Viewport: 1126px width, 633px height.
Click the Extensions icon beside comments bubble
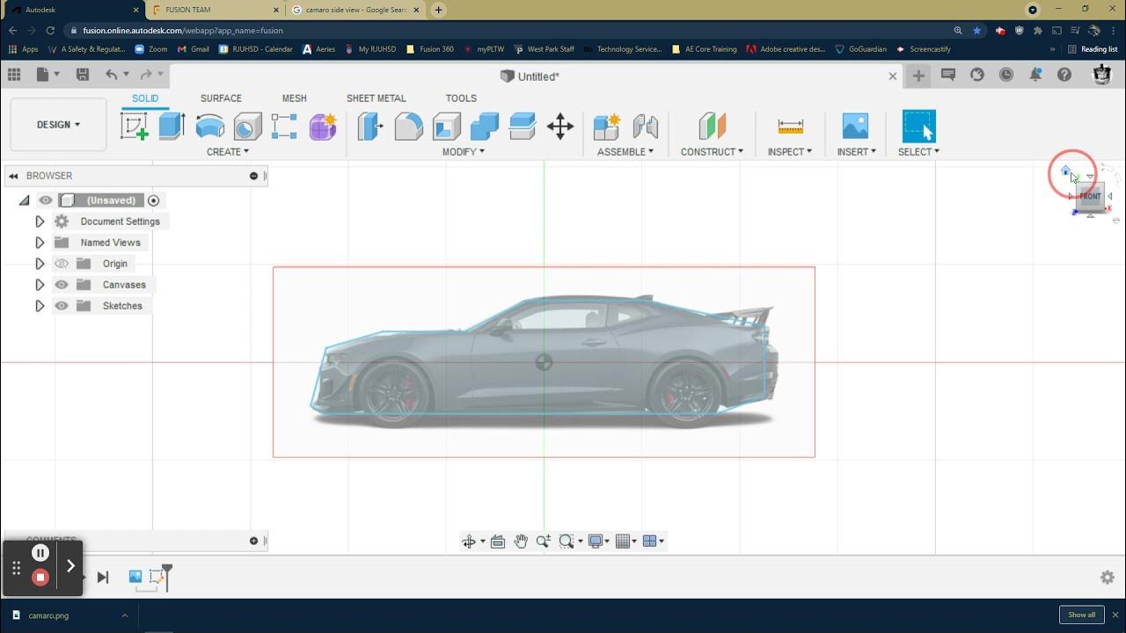977,75
